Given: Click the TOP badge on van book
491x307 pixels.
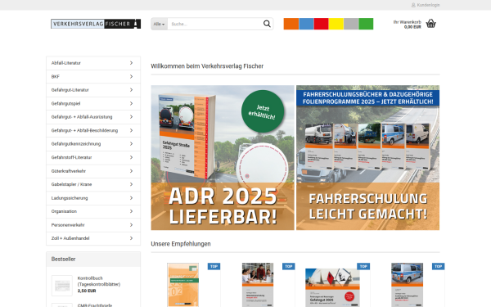Looking at the screenshot, I should pos(438,266).
